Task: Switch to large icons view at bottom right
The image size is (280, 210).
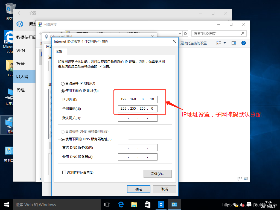Action: pyautogui.click(x=246, y=179)
